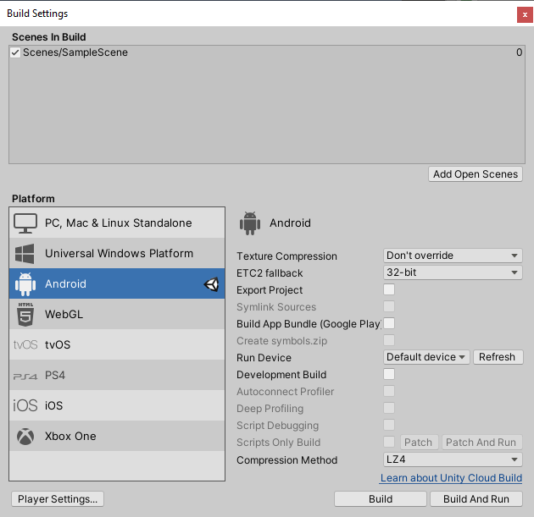This screenshot has height=517, width=534.
Task: Click the Texture Compression label
Action: [286, 256]
